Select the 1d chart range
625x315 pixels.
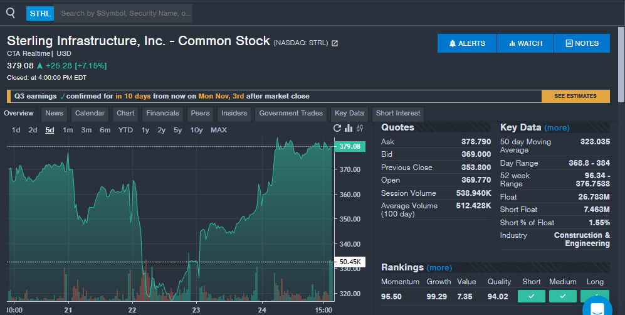(x=16, y=130)
